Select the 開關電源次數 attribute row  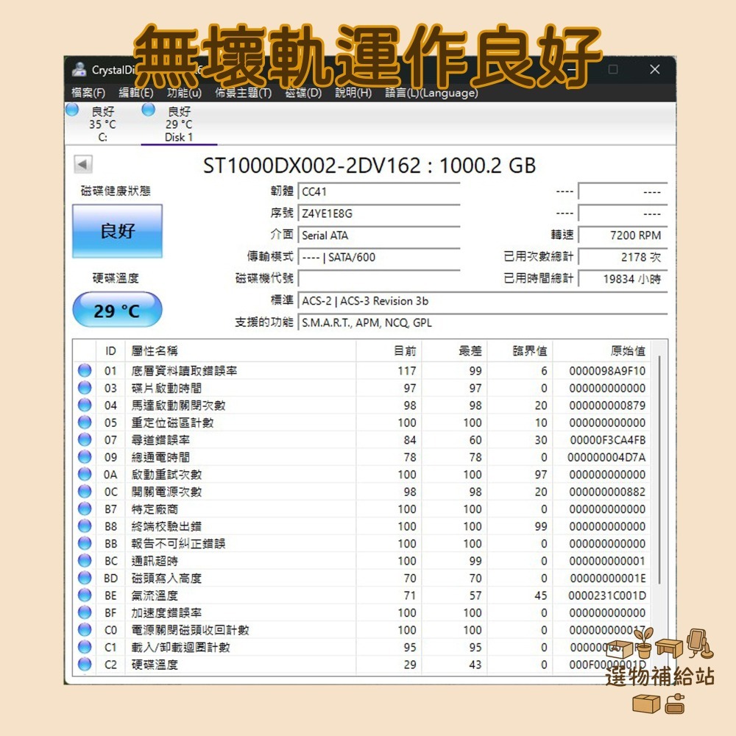pyautogui.click(x=362, y=492)
